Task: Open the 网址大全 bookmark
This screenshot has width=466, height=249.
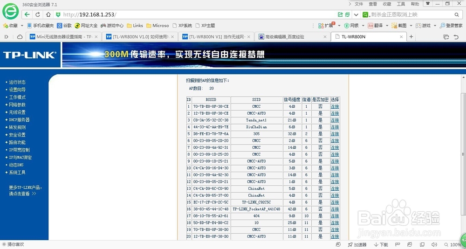Action: coord(86,26)
